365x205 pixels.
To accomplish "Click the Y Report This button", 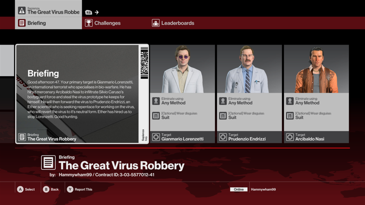I will (79, 189).
